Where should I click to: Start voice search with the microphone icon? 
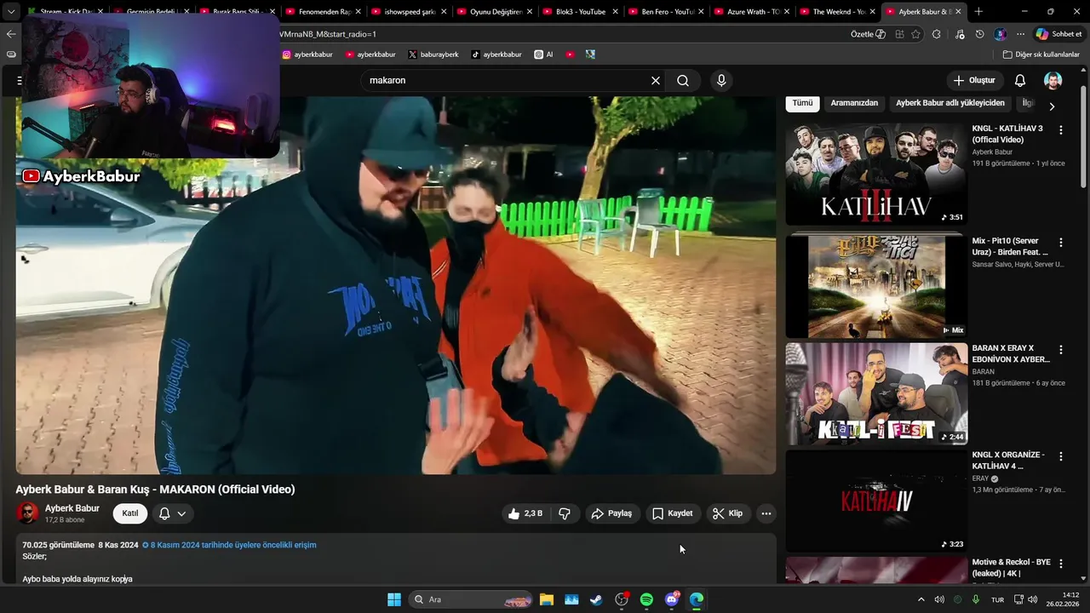pos(721,80)
